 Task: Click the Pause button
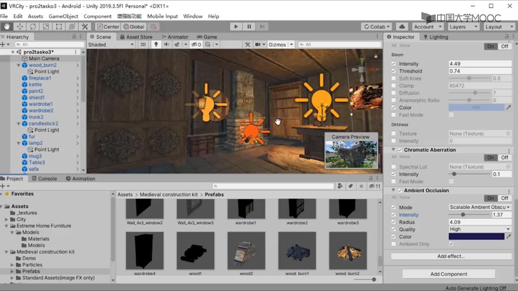249,27
